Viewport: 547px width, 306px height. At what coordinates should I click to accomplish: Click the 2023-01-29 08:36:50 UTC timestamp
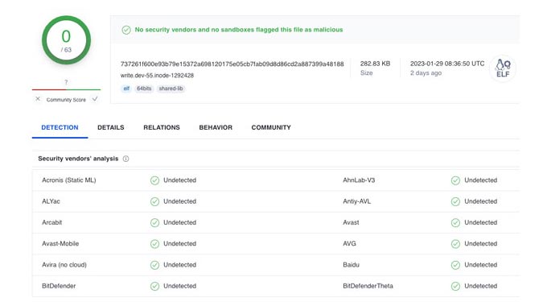[x=447, y=64]
